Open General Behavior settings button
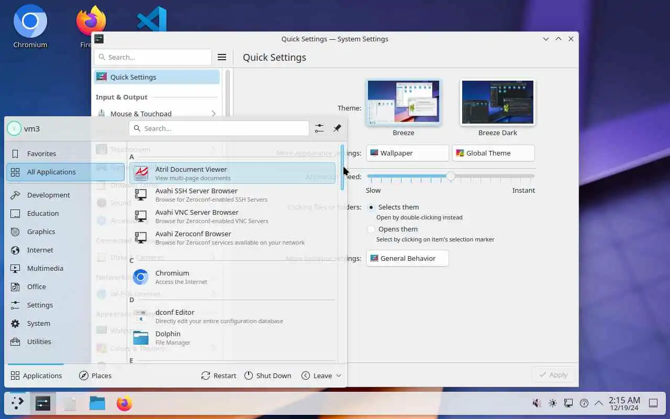 tap(407, 258)
